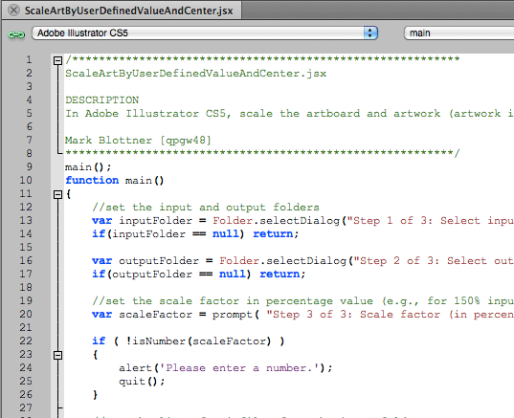Click 'scaleFactor' in the var declaration line

click(155, 314)
